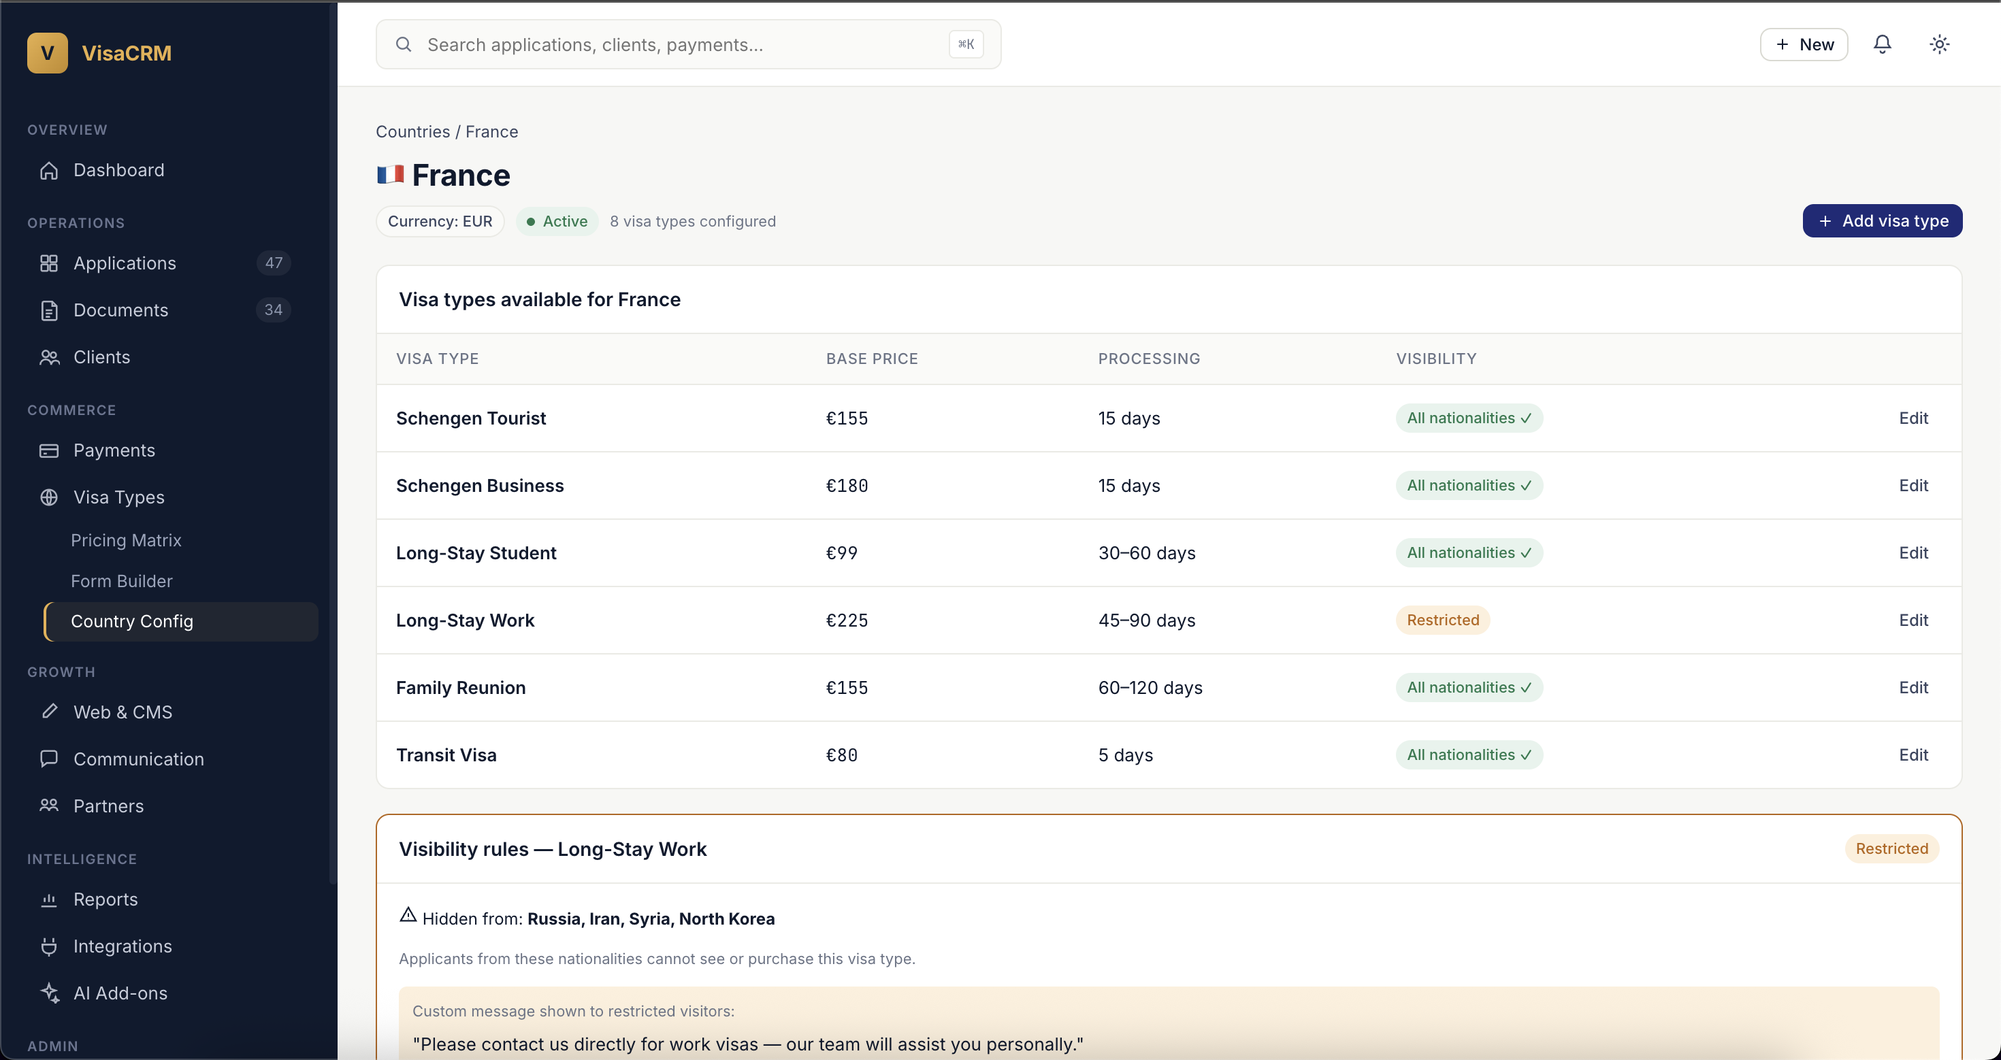Click the Visa Types globe icon

click(x=49, y=497)
